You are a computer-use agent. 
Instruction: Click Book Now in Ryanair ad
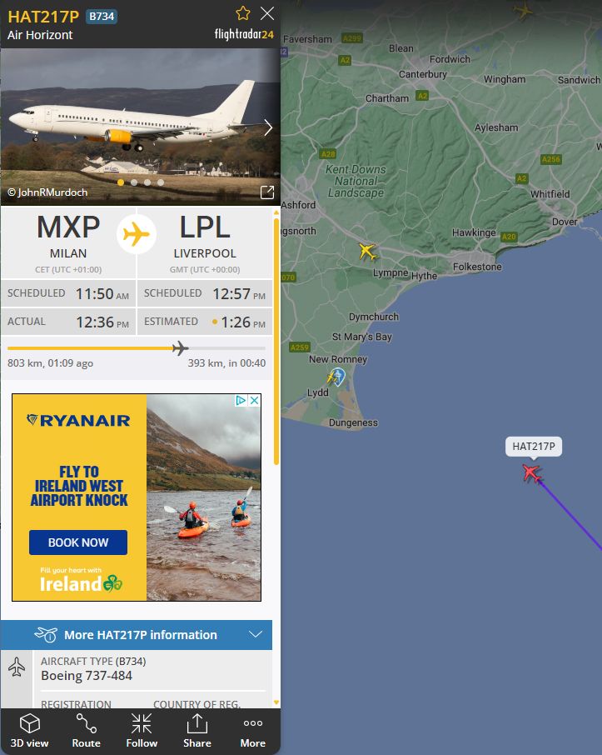point(78,542)
